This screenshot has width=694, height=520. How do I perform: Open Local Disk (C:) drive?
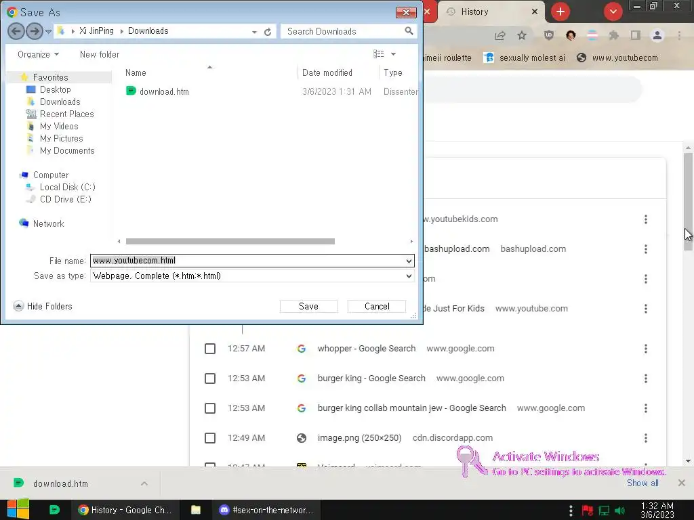point(67,188)
